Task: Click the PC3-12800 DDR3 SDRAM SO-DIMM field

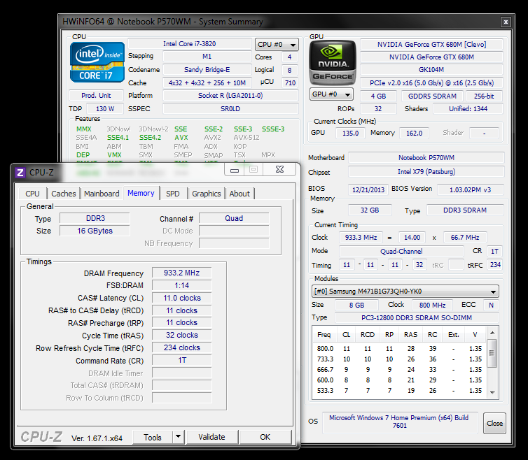Action: click(417, 318)
